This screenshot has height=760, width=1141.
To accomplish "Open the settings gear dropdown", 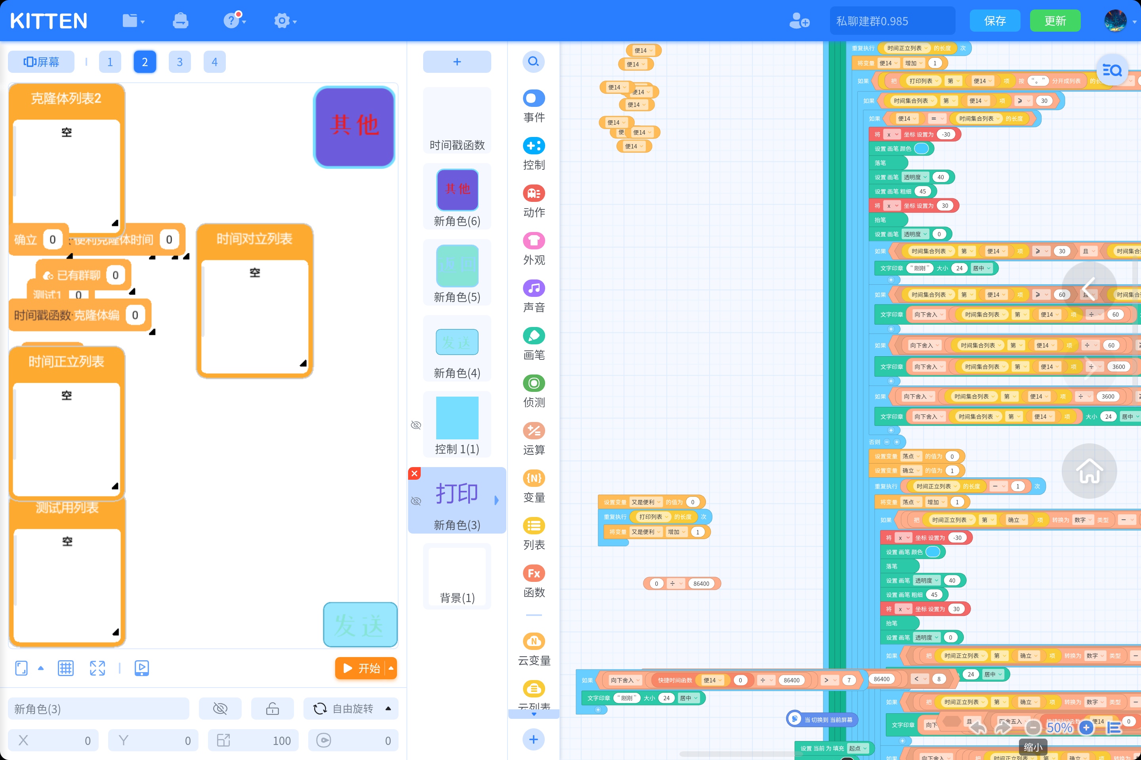I will tap(285, 21).
